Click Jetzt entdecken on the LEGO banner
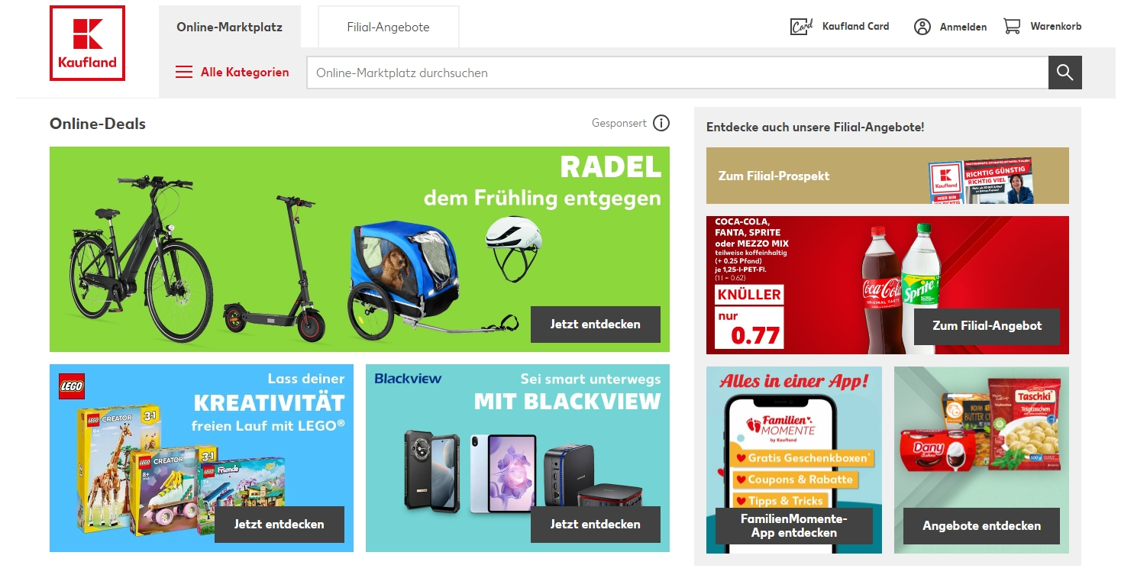The height and width of the screenshot is (578, 1134). (279, 525)
